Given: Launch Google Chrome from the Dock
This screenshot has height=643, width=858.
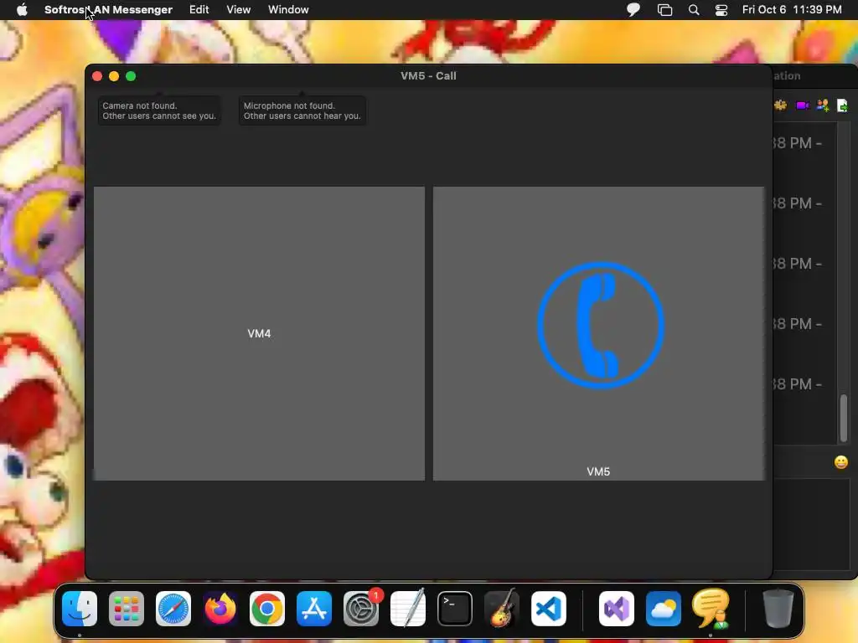Looking at the screenshot, I should (x=267, y=609).
